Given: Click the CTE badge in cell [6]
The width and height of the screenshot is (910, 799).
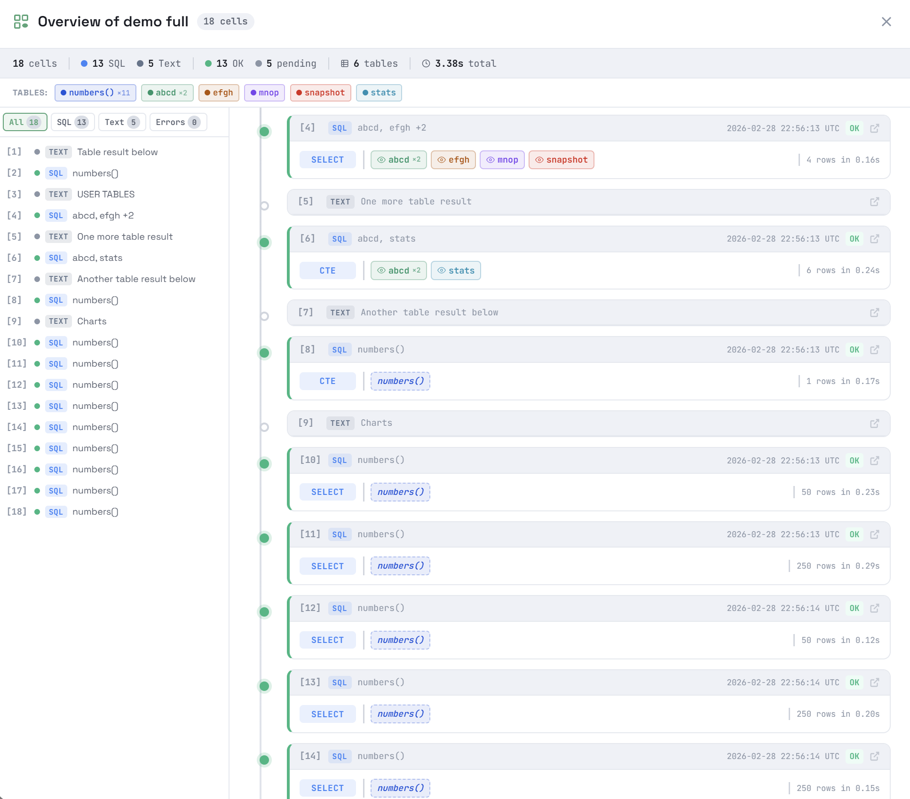Looking at the screenshot, I should [328, 271].
